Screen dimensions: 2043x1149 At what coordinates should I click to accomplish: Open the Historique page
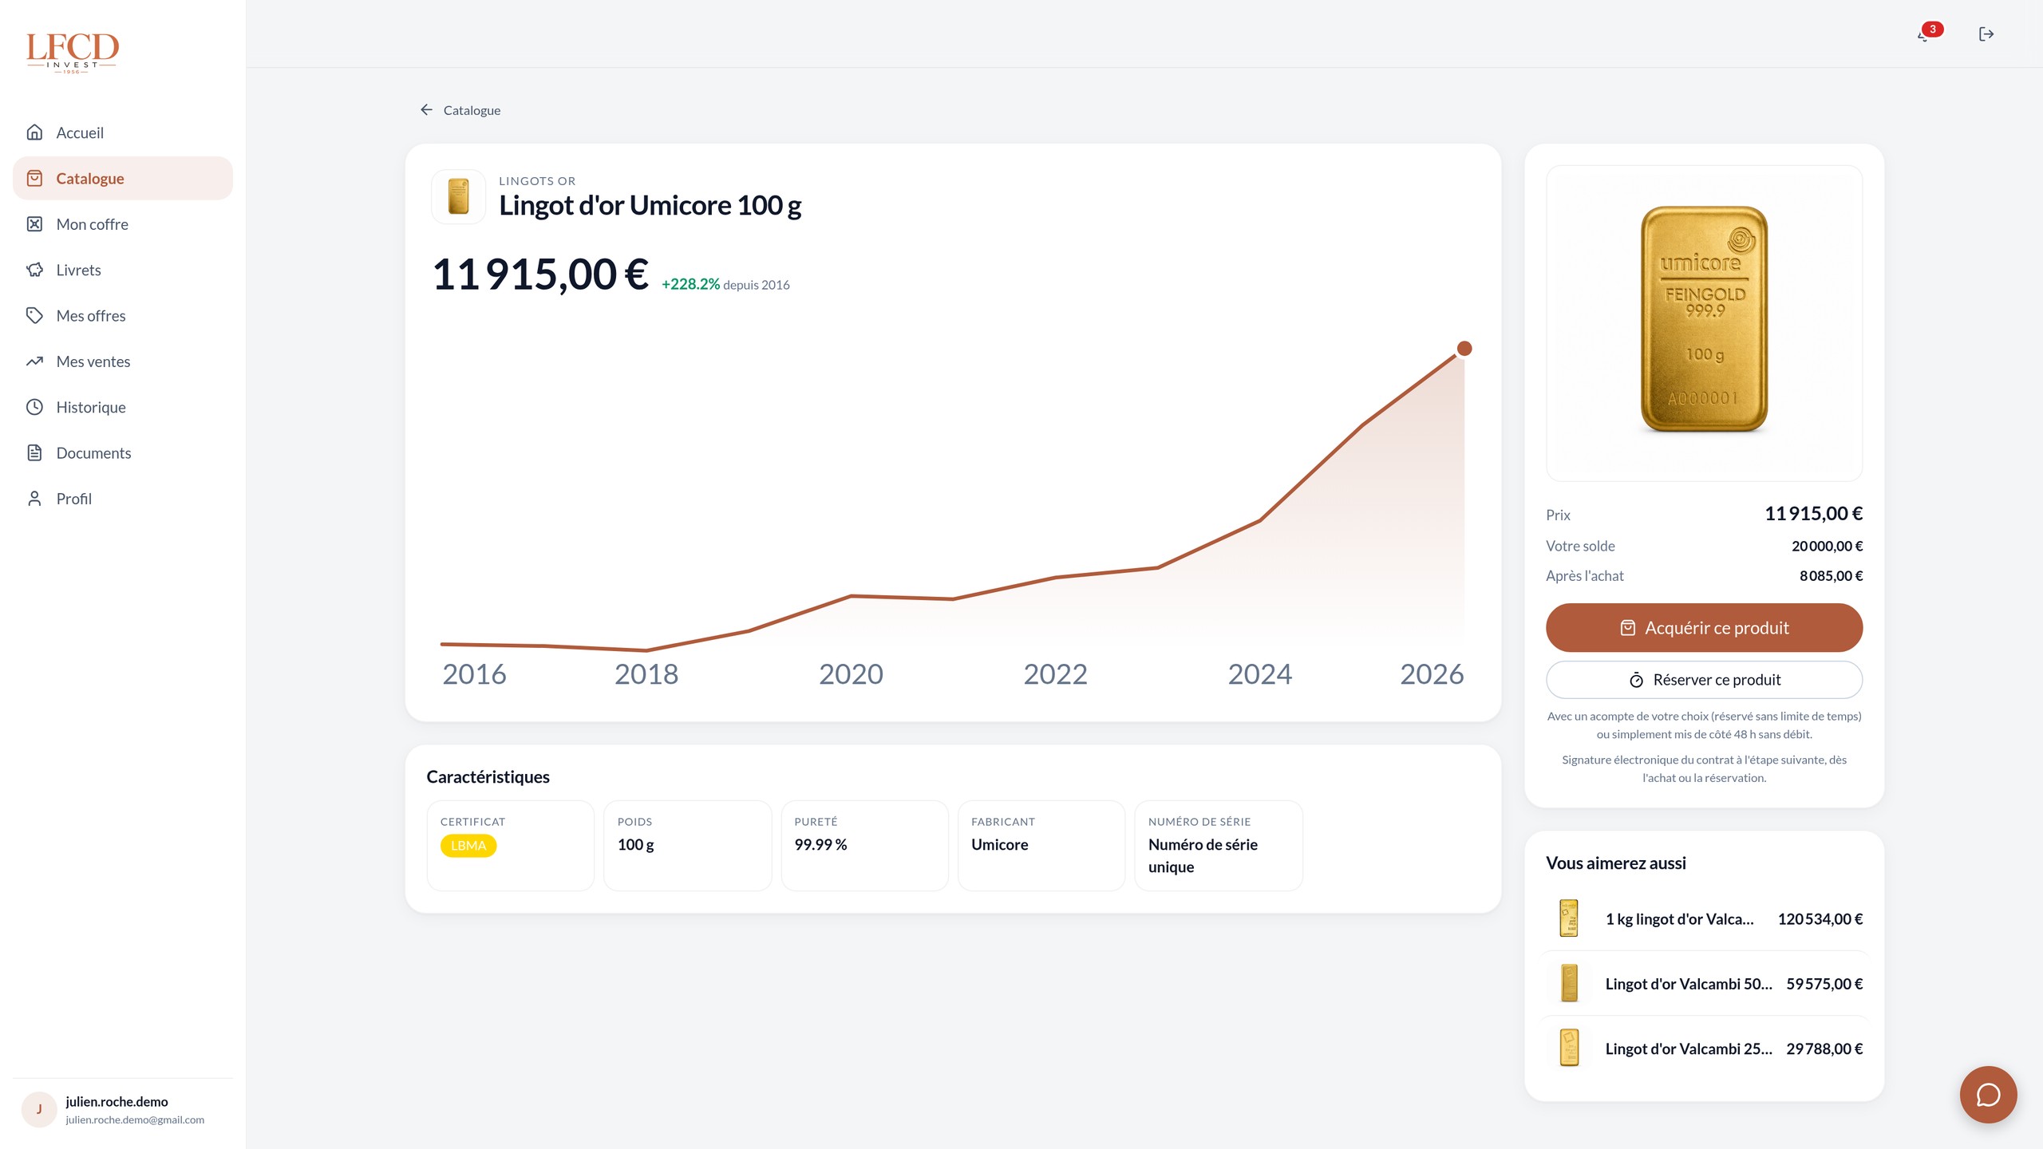coord(123,407)
